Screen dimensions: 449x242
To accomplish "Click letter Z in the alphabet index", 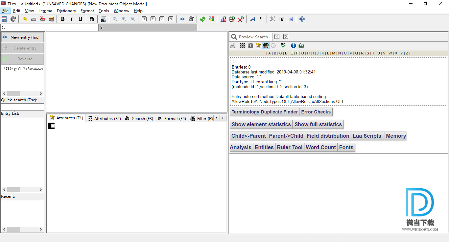I will click(407, 53).
